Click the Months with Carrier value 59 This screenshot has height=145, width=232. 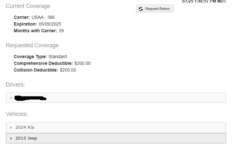(x=61, y=31)
